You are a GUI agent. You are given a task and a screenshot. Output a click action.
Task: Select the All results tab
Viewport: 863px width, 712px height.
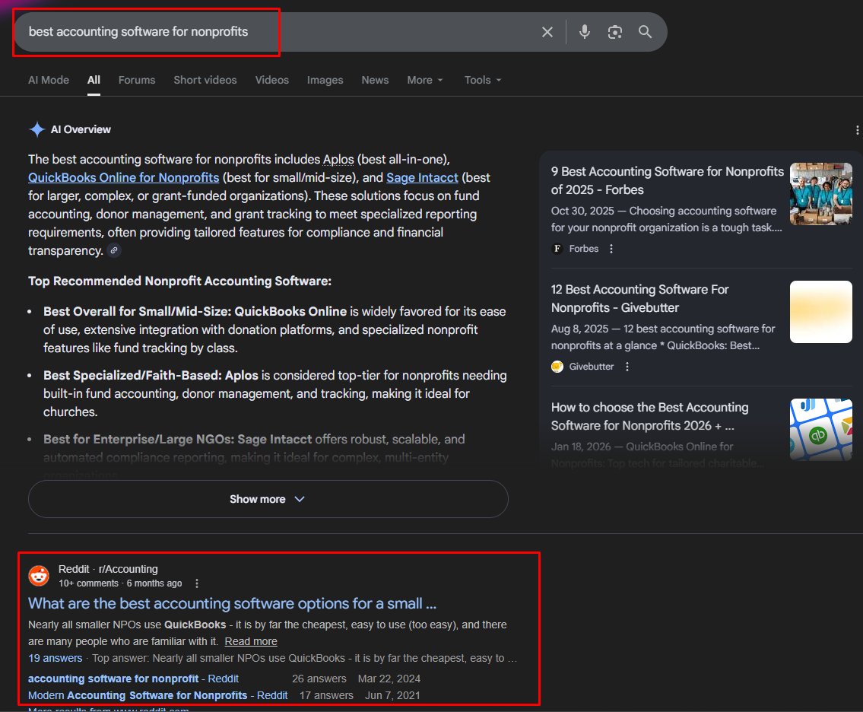click(94, 80)
